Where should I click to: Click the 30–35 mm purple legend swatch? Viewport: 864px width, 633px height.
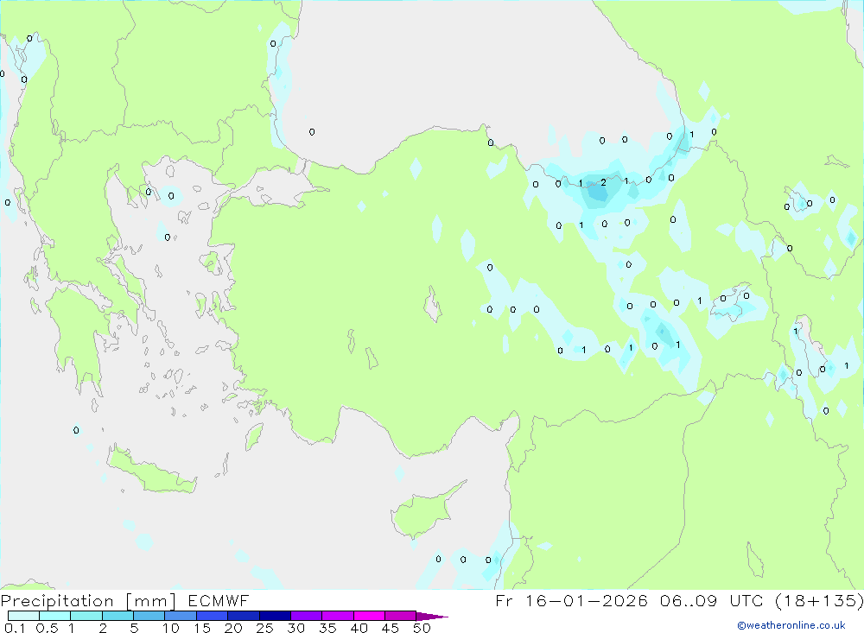(306, 616)
